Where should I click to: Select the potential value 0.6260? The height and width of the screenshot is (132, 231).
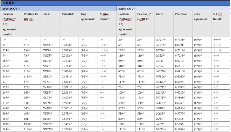point(179,76)
